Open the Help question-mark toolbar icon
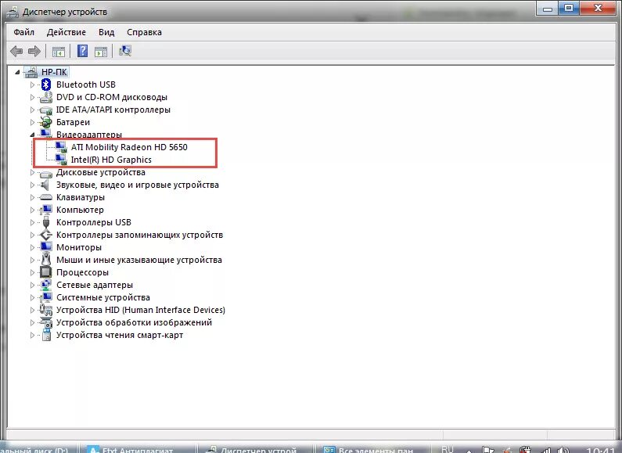This screenshot has height=453, width=622. pos(82,51)
